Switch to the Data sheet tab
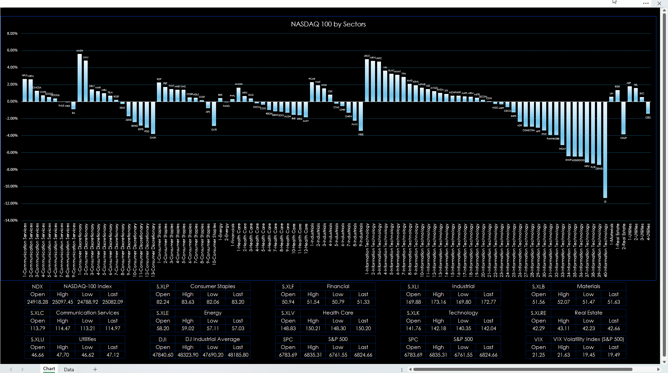The image size is (668, 373). pos(69,369)
